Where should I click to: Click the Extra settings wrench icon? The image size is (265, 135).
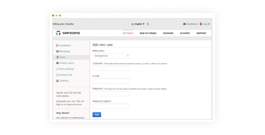[x=57, y=69]
